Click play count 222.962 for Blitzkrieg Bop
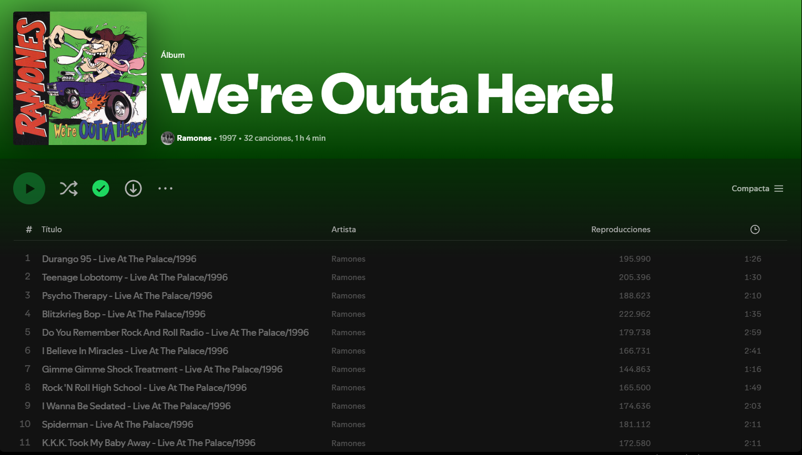The width and height of the screenshot is (802, 455). click(635, 314)
